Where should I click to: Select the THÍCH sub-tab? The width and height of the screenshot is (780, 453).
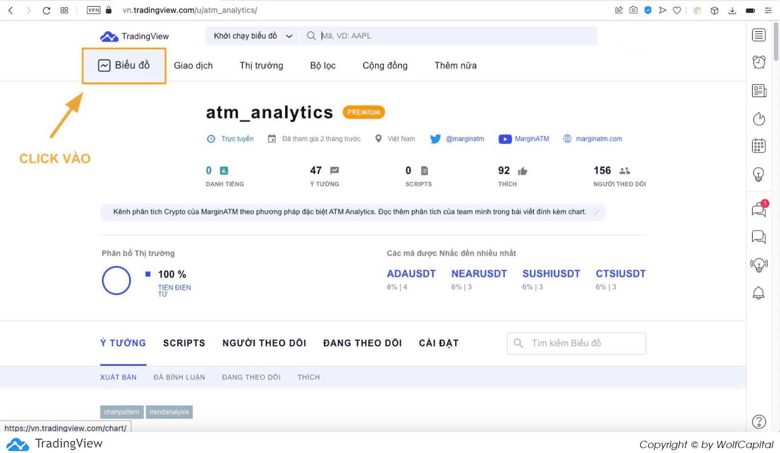click(309, 377)
